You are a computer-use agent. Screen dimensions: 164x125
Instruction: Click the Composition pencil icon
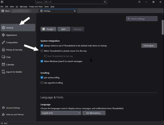tap(3, 42)
